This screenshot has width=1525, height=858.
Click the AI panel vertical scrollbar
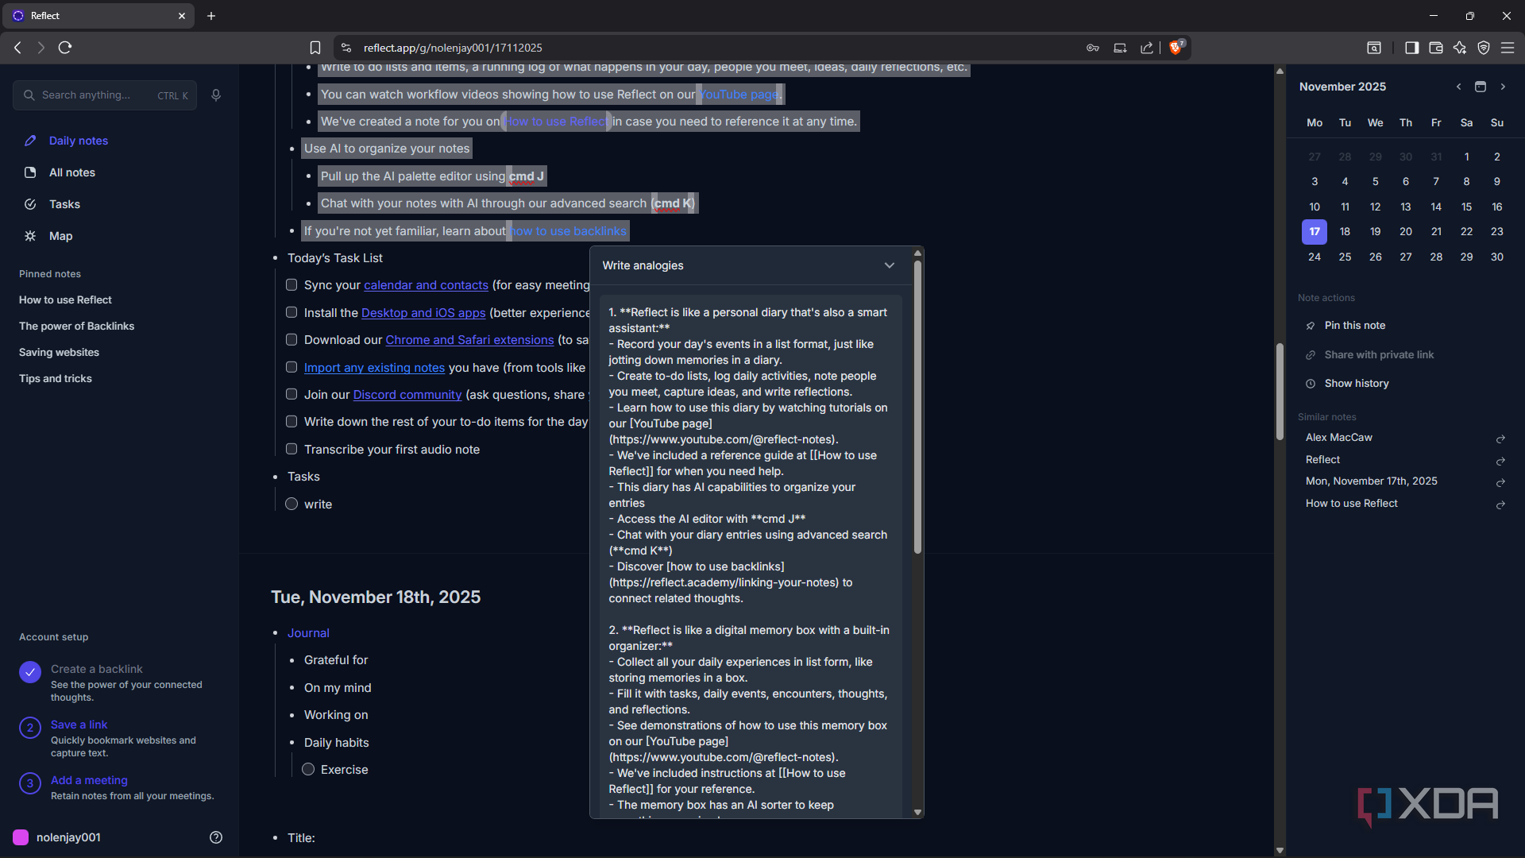click(x=917, y=407)
